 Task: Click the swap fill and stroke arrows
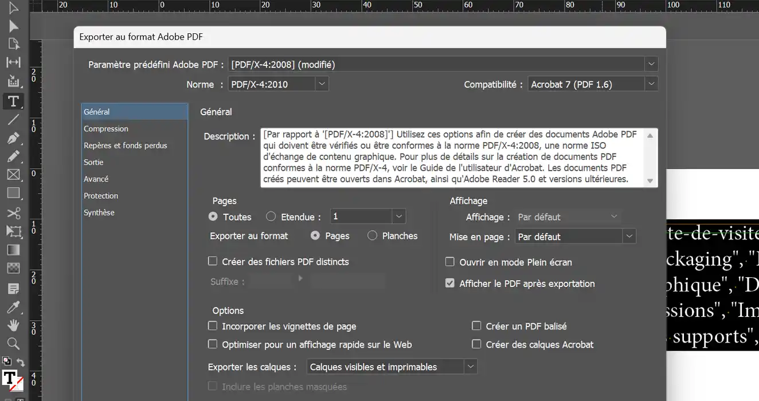[20, 361]
